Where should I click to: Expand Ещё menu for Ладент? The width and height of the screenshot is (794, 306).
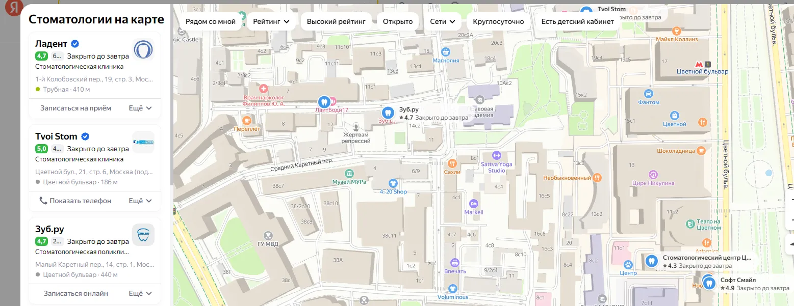pyautogui.click(x=140, y=108)
